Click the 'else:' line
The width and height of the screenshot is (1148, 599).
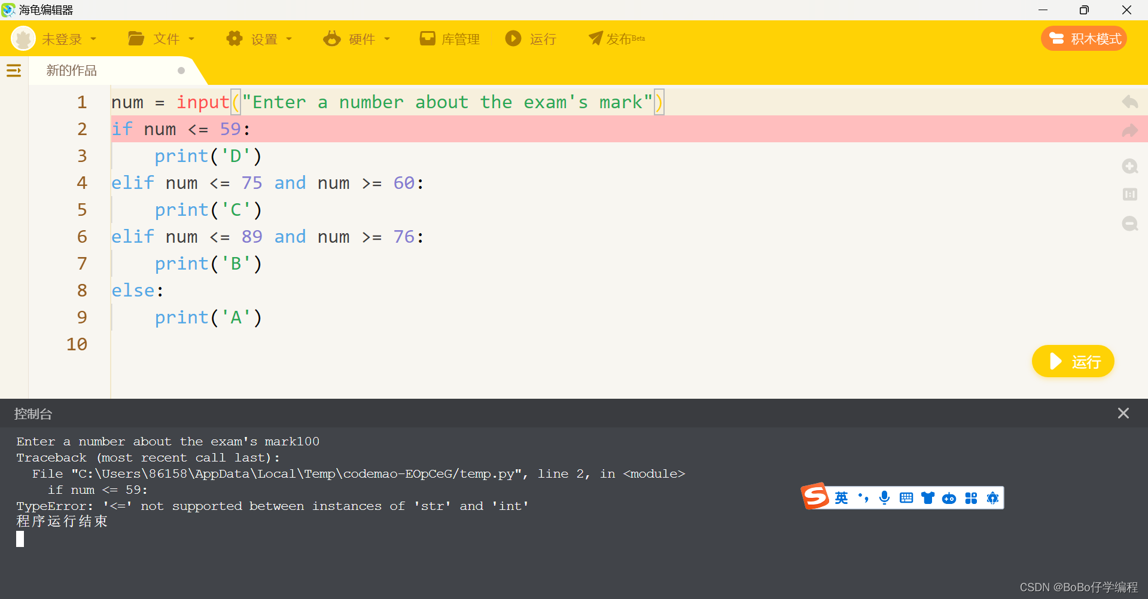138,291
